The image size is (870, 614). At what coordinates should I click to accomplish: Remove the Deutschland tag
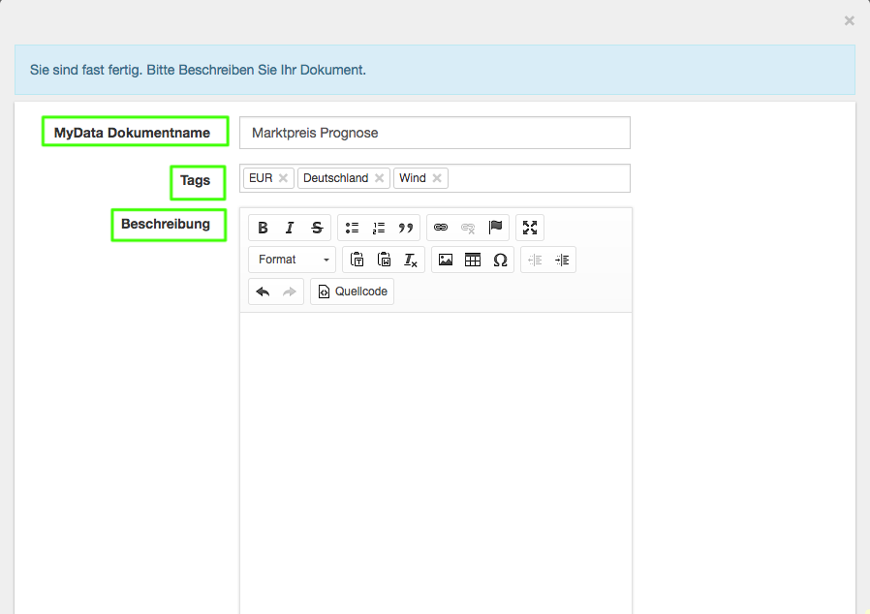[x=379, y=178]
